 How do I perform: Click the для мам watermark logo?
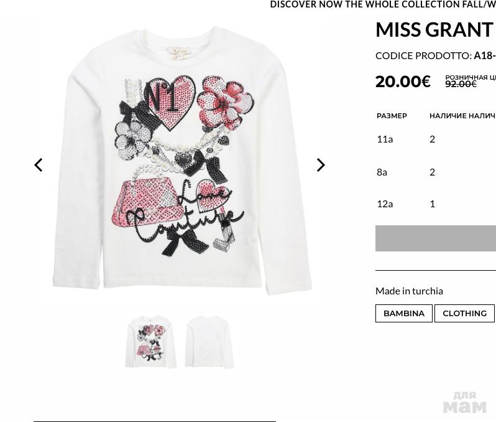(x=465, y=402)
